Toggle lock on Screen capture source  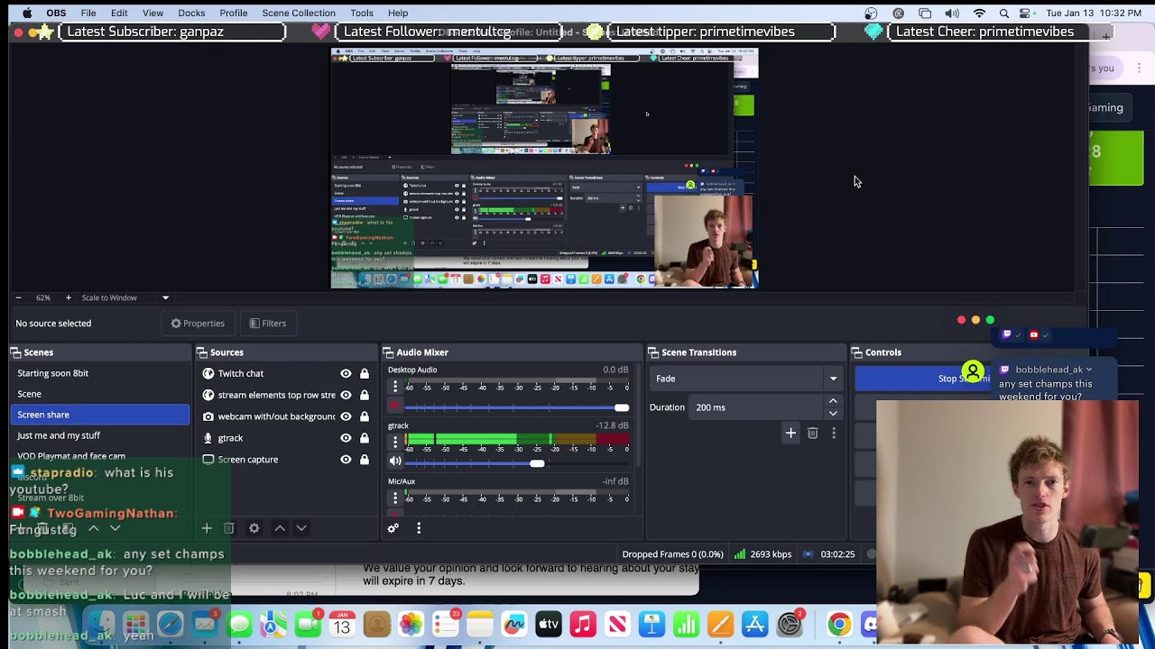point(365,460)
